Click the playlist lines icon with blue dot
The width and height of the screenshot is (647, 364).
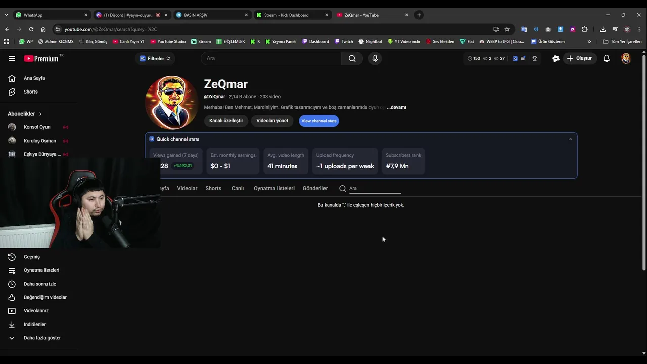(x=523, y=58)
